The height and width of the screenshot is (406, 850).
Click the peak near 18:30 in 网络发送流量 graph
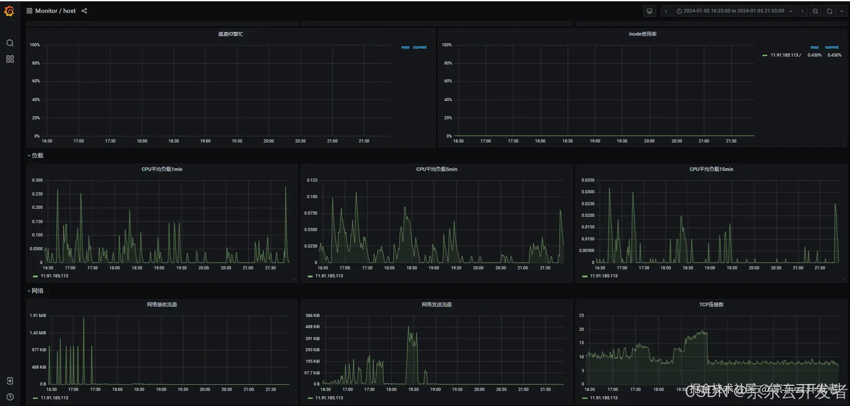click(408, 328)
